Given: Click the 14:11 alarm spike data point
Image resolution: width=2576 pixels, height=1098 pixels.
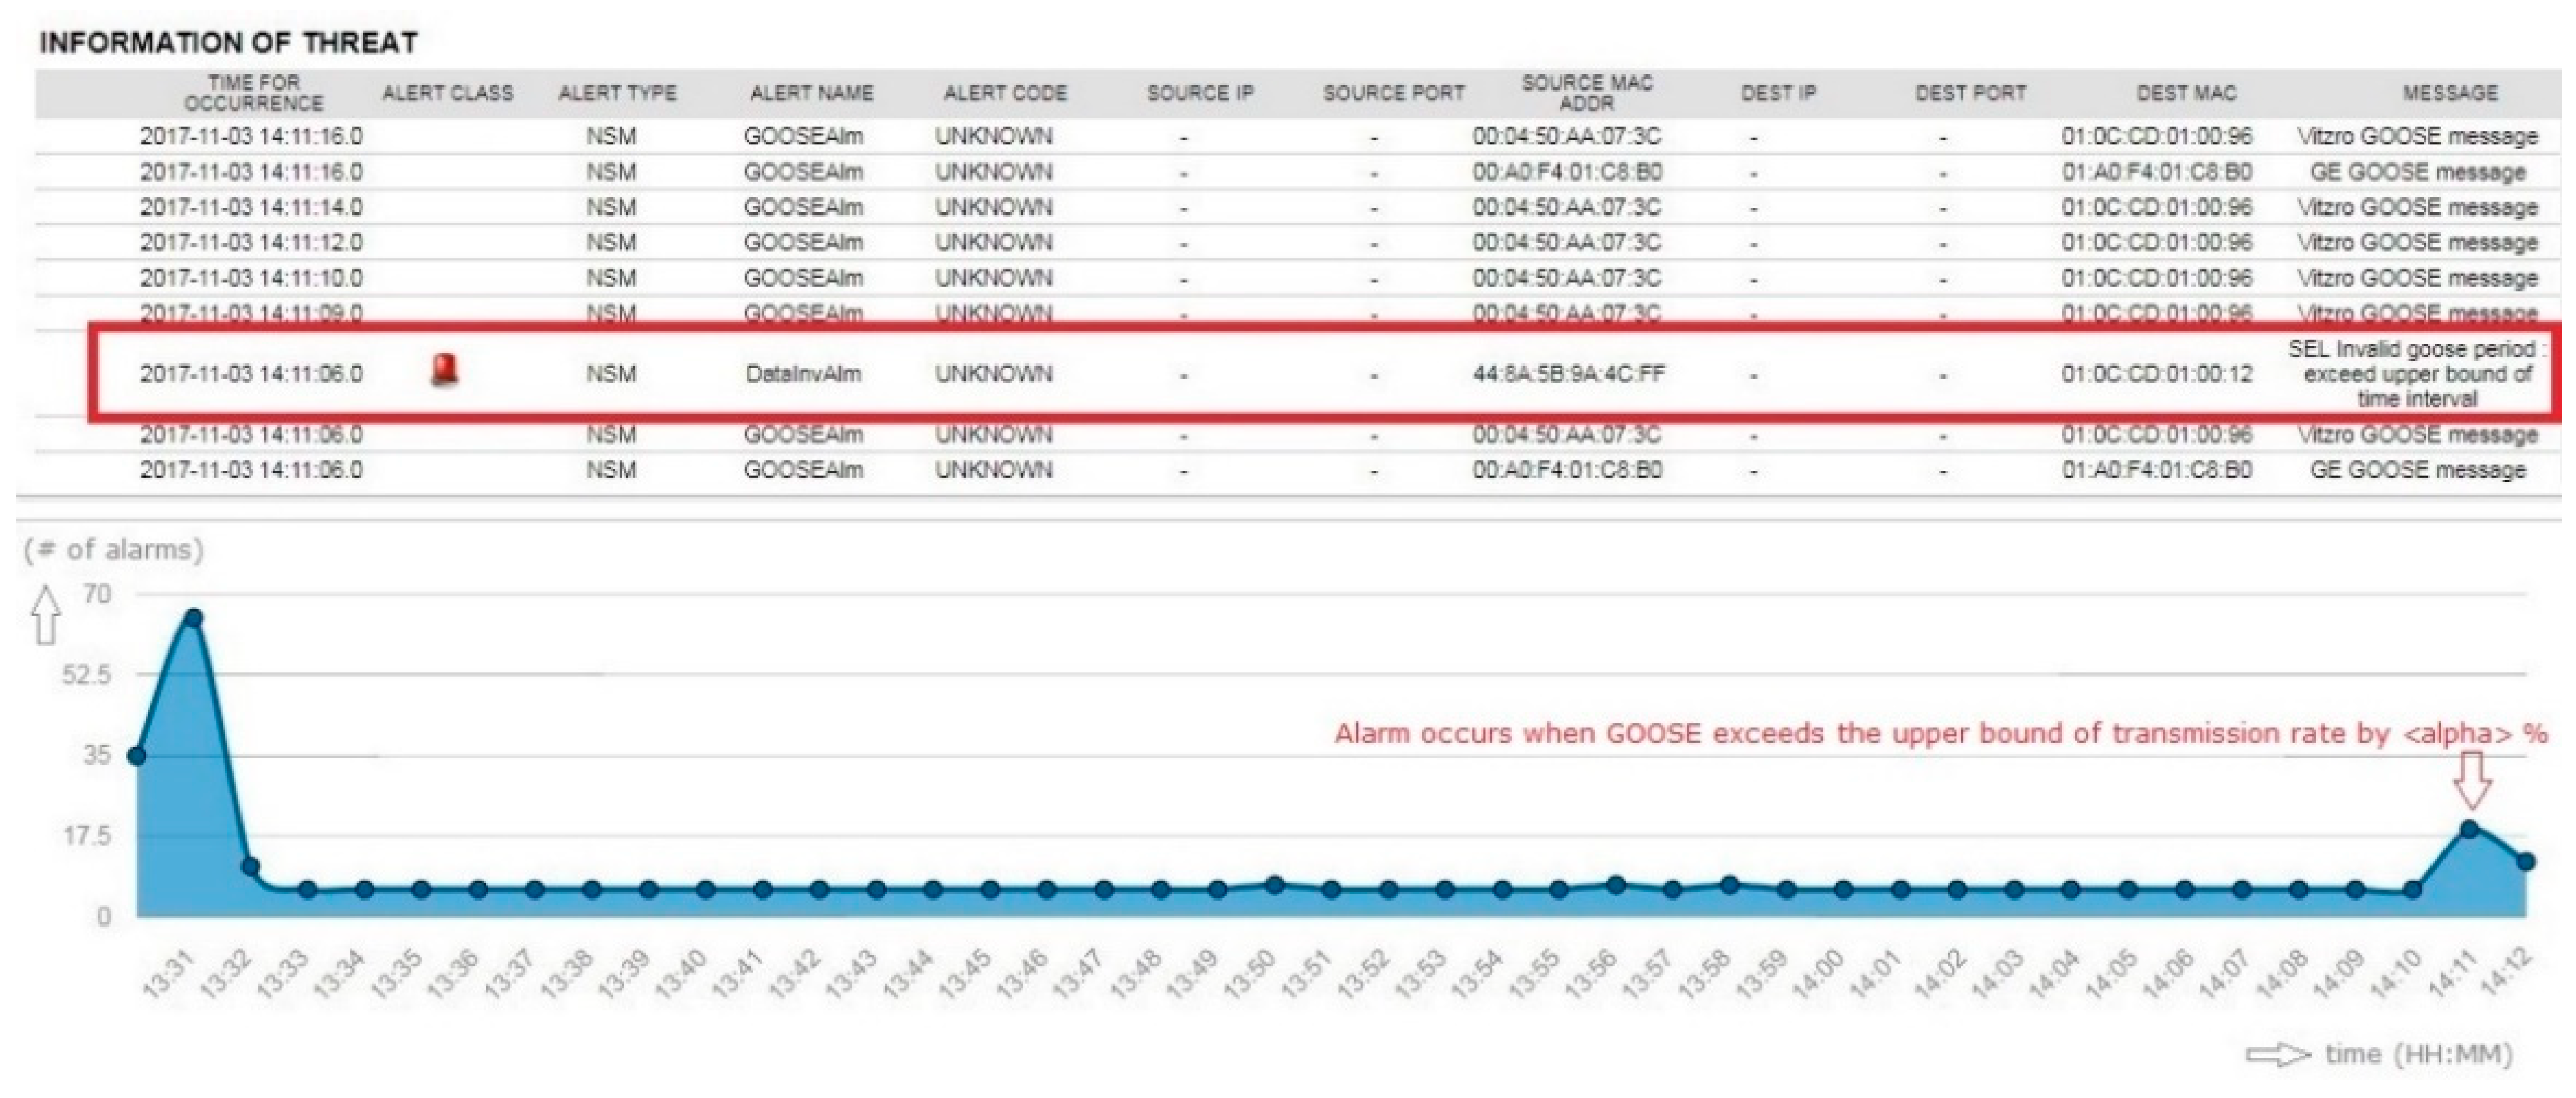Looking at the screenshot, I should (2469, 829).
